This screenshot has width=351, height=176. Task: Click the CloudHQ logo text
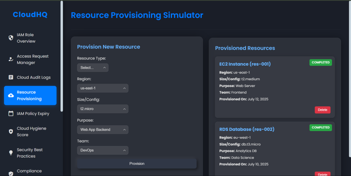[30, 15]
